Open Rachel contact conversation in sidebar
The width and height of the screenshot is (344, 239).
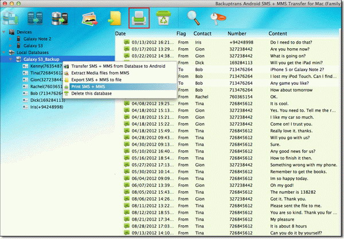point(46,87)
